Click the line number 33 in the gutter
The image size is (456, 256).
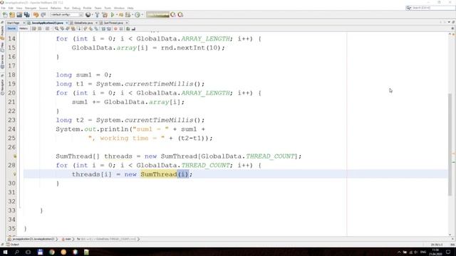(x=11, y=210)
